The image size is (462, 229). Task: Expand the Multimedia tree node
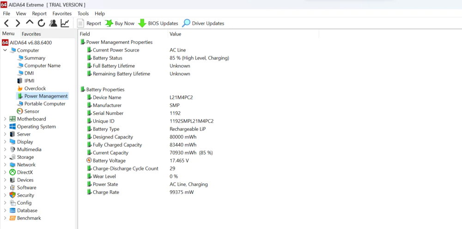(x=5, y=150)
